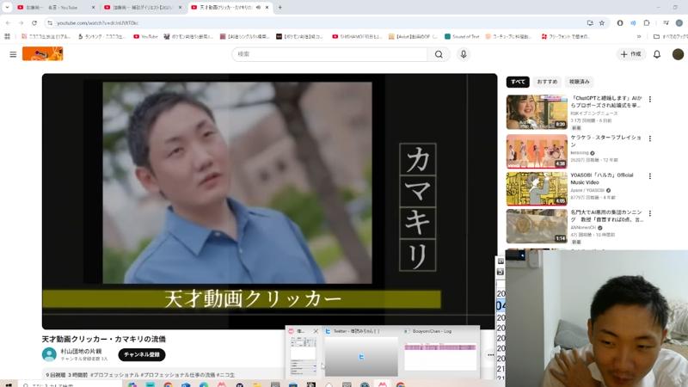This screenshot has height=387, width=688.
Task: Bookmark this page with star icon
Action: 602,23
